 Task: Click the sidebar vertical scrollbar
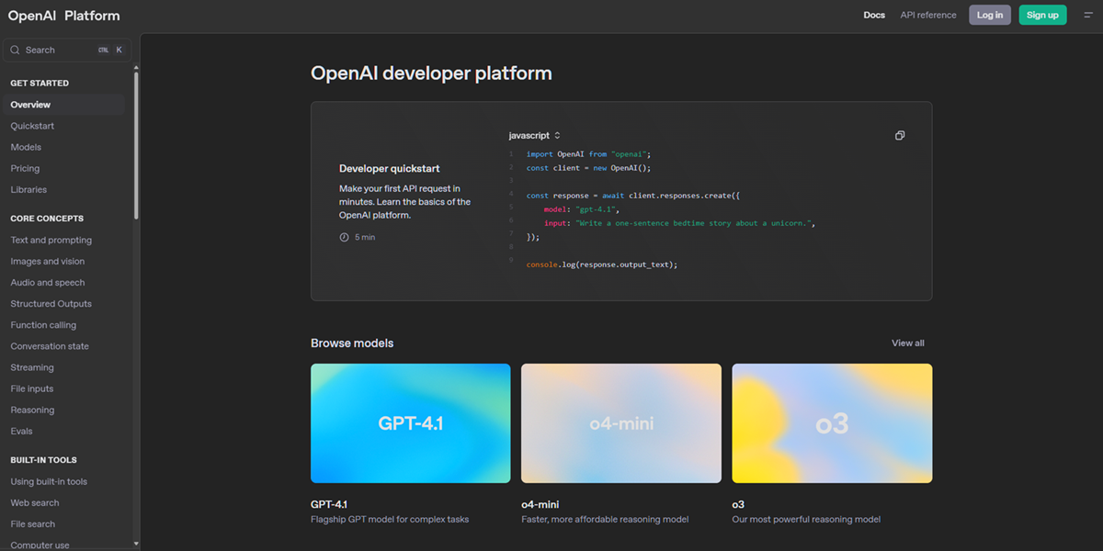pos(137,145)
